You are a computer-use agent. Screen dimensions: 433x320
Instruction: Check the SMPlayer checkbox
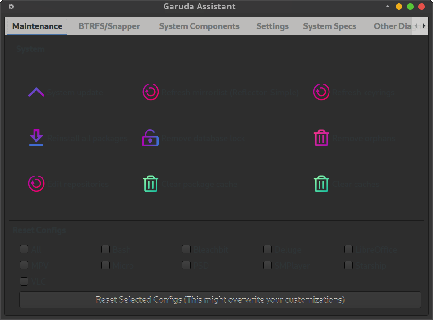(267, 265)
